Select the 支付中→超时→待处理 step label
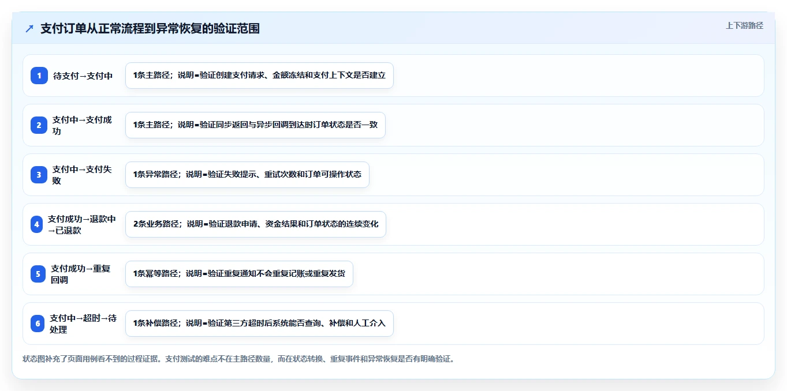The width and height of the screenshot is (787, 391). (83, 324)
